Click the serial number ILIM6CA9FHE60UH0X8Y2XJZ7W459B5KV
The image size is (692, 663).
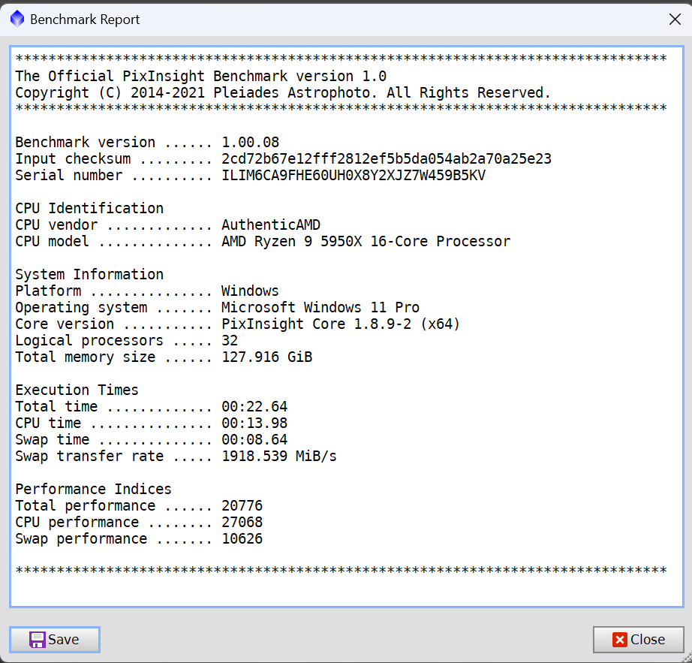click(x=353, y=175)
